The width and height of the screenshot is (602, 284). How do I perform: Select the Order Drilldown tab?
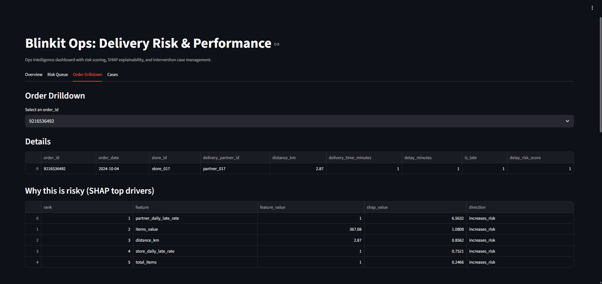pyautogui.click(x=88, y=75)
